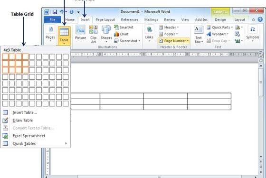Switch to the Page Layout tab

click(x=105, y=19)
